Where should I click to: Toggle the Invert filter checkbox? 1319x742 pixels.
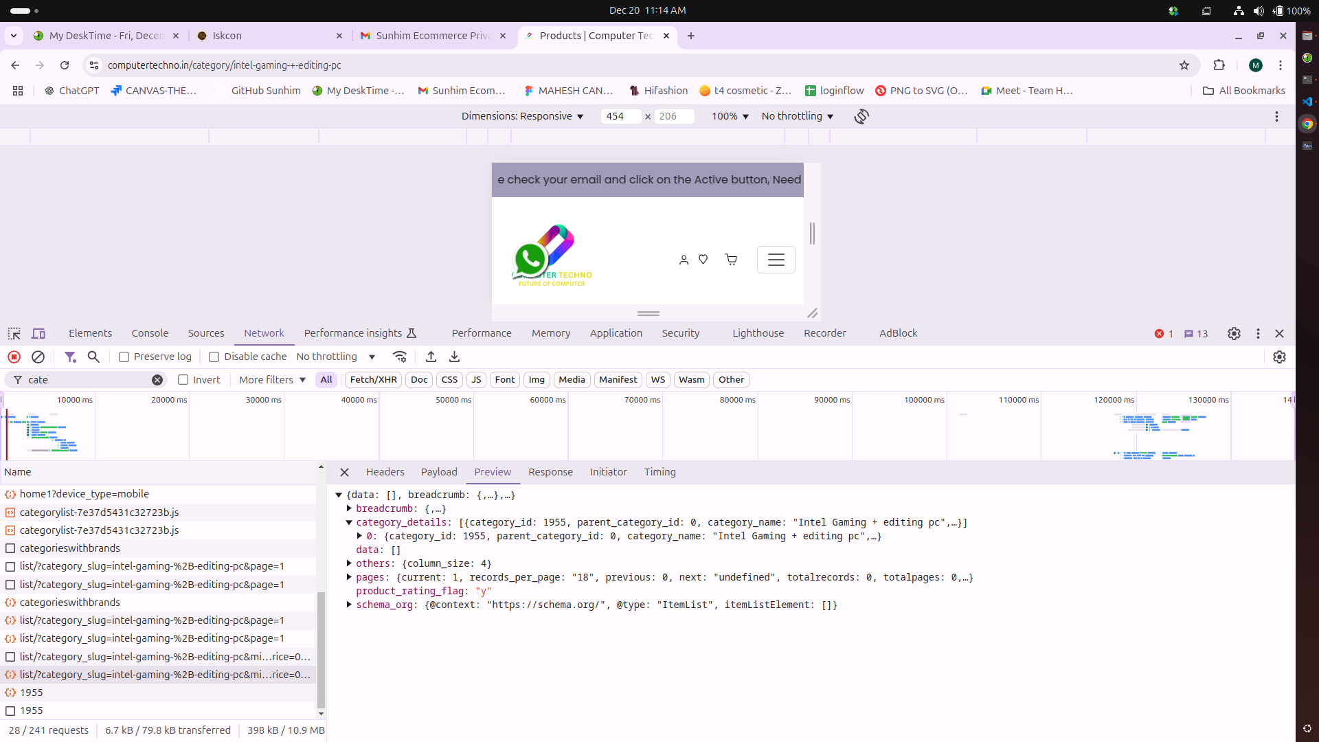[x=183, y=380]
